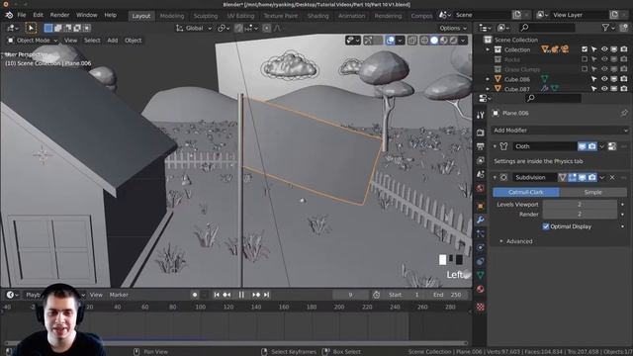Select Catmull-Clark subdivision type

(526, 192)
